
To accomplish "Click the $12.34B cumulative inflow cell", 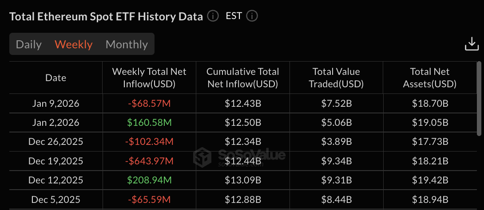I will click(x=243, y=142).
